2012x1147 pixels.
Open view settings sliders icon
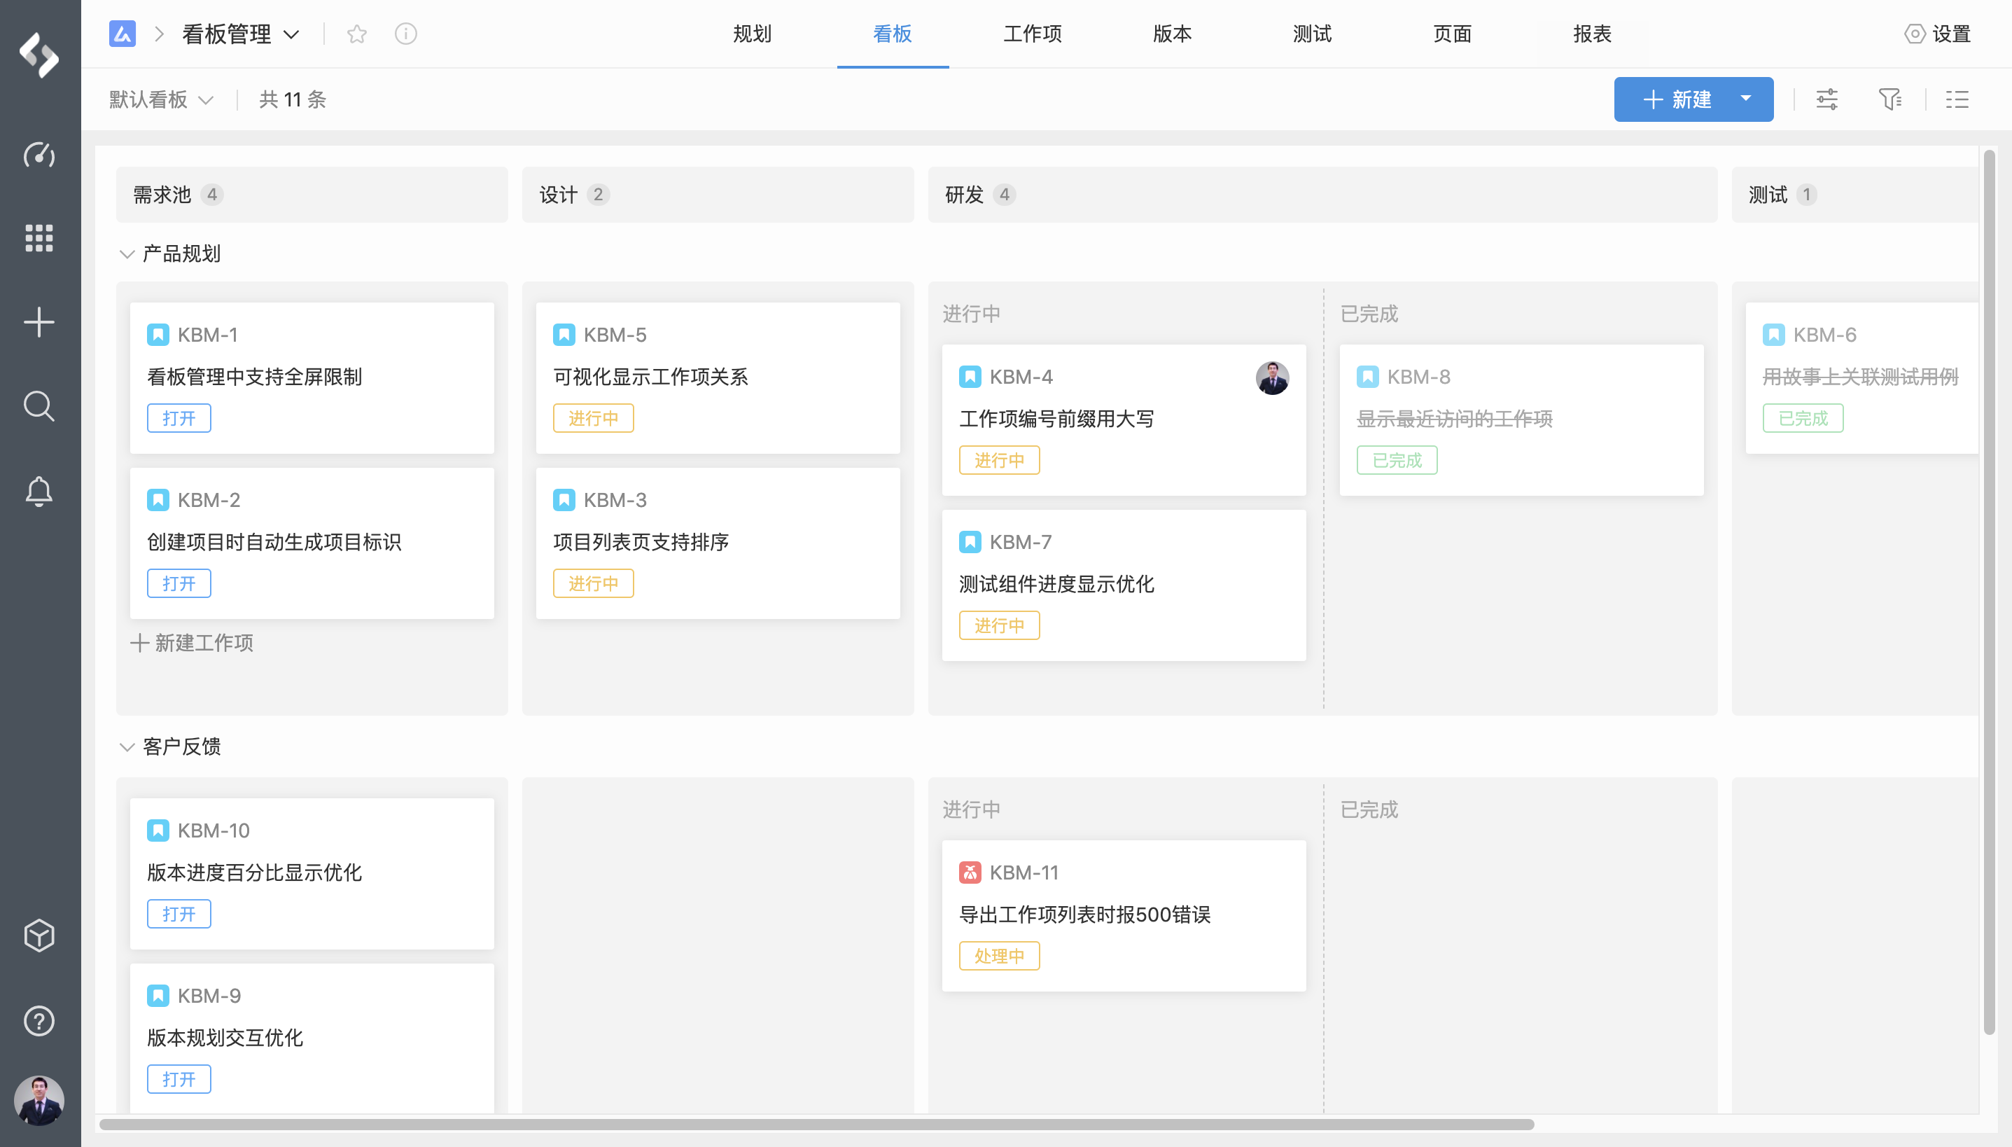1827,99
